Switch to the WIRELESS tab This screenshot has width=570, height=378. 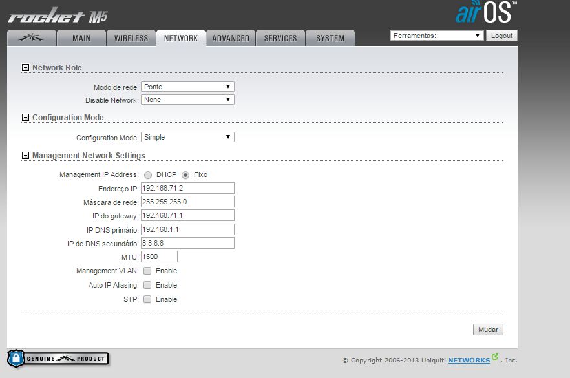[131, 37]
